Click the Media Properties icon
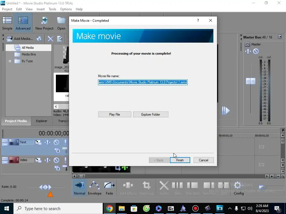Image resolution: width=286 pixels, height=214 pixels. [x=60, y=38]
